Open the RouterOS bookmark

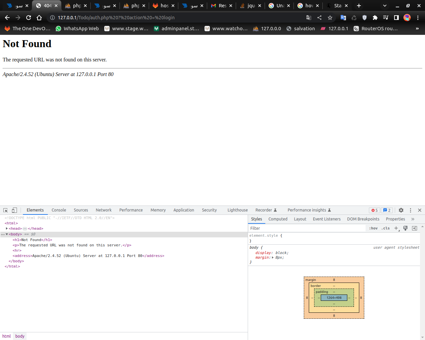(x=376, y=29)
